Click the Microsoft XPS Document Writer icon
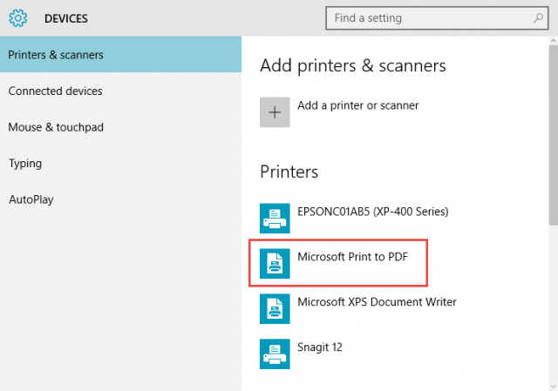Image resolution: width=558 pixels, height=391 pixels. [x=275, y=307]
